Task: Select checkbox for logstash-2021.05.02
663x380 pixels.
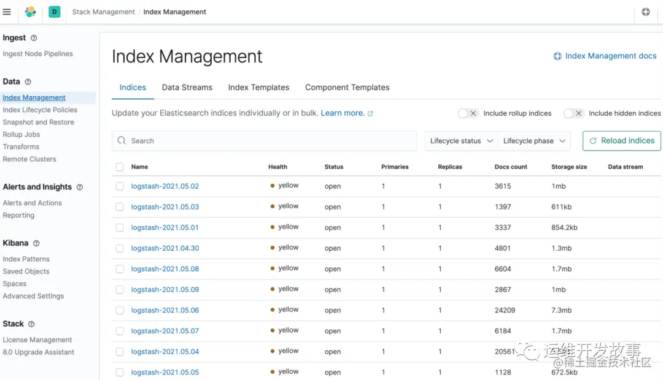Action: coord(120,186)
